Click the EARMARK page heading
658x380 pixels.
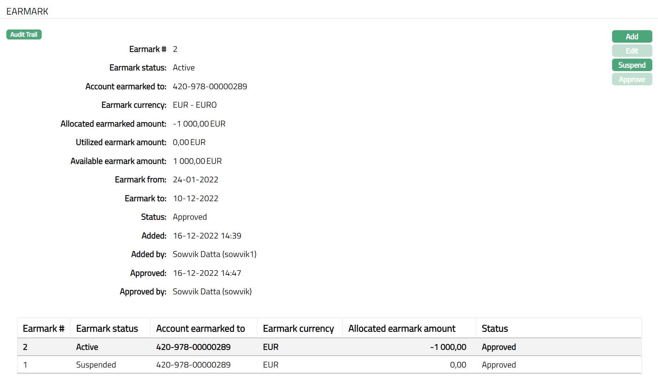27,11
